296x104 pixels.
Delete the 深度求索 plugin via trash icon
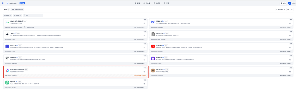[290, 23]
